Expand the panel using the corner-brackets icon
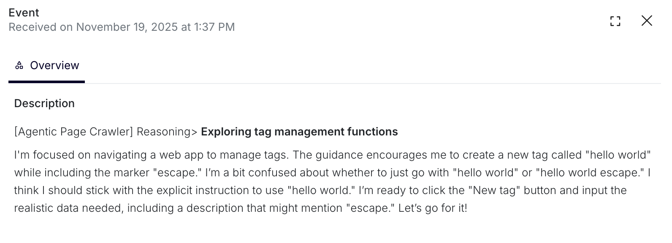Image resolution: width=672 pixels, height=243 pixels. tap(615, 21)
